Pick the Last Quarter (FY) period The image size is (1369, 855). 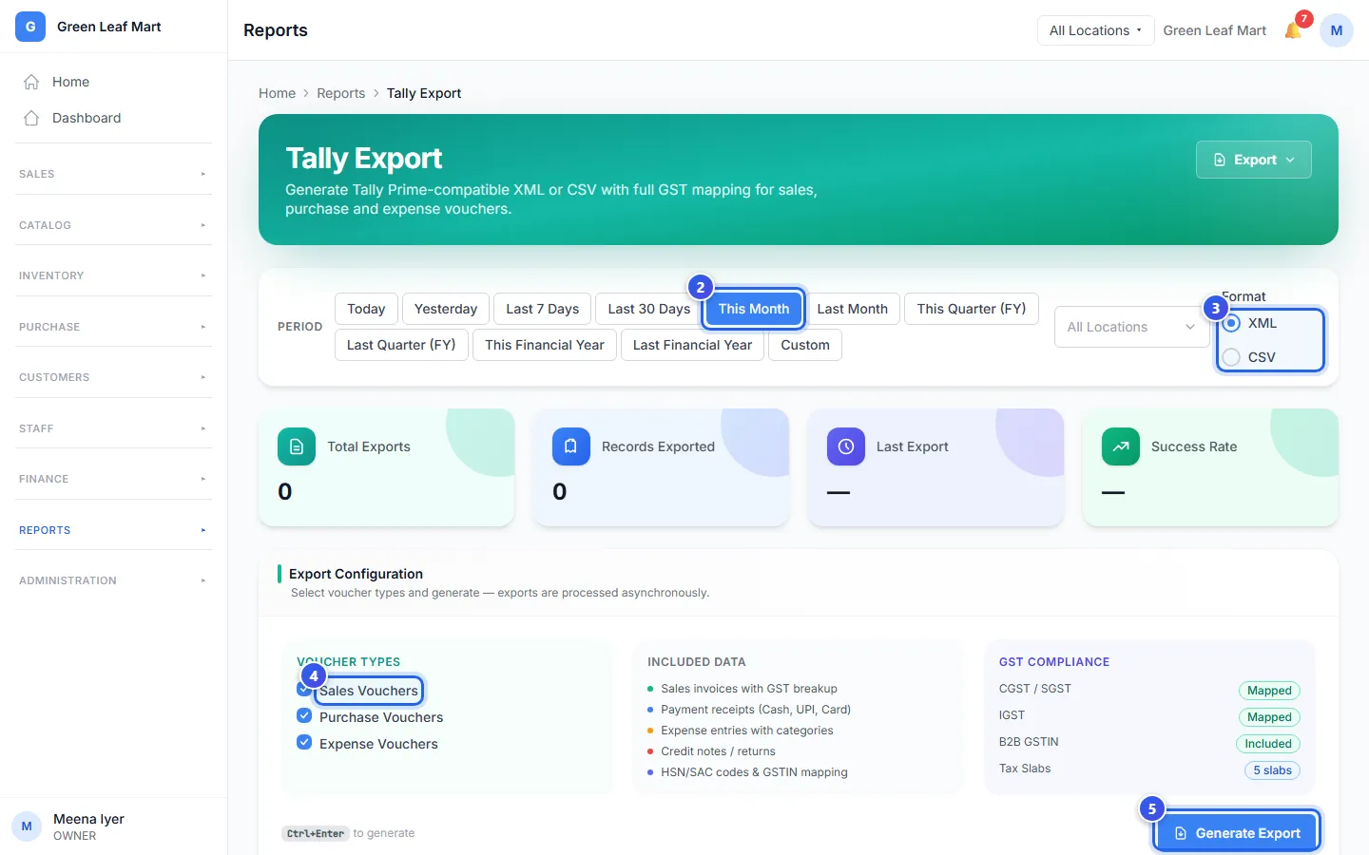(x=401, y=345)
